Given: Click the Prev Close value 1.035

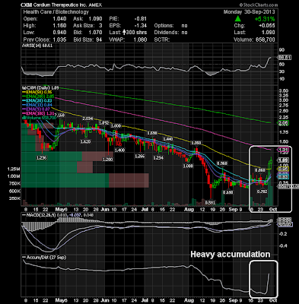Looking at the screenshot, I should pyautogui.click(x=59, y=40).
